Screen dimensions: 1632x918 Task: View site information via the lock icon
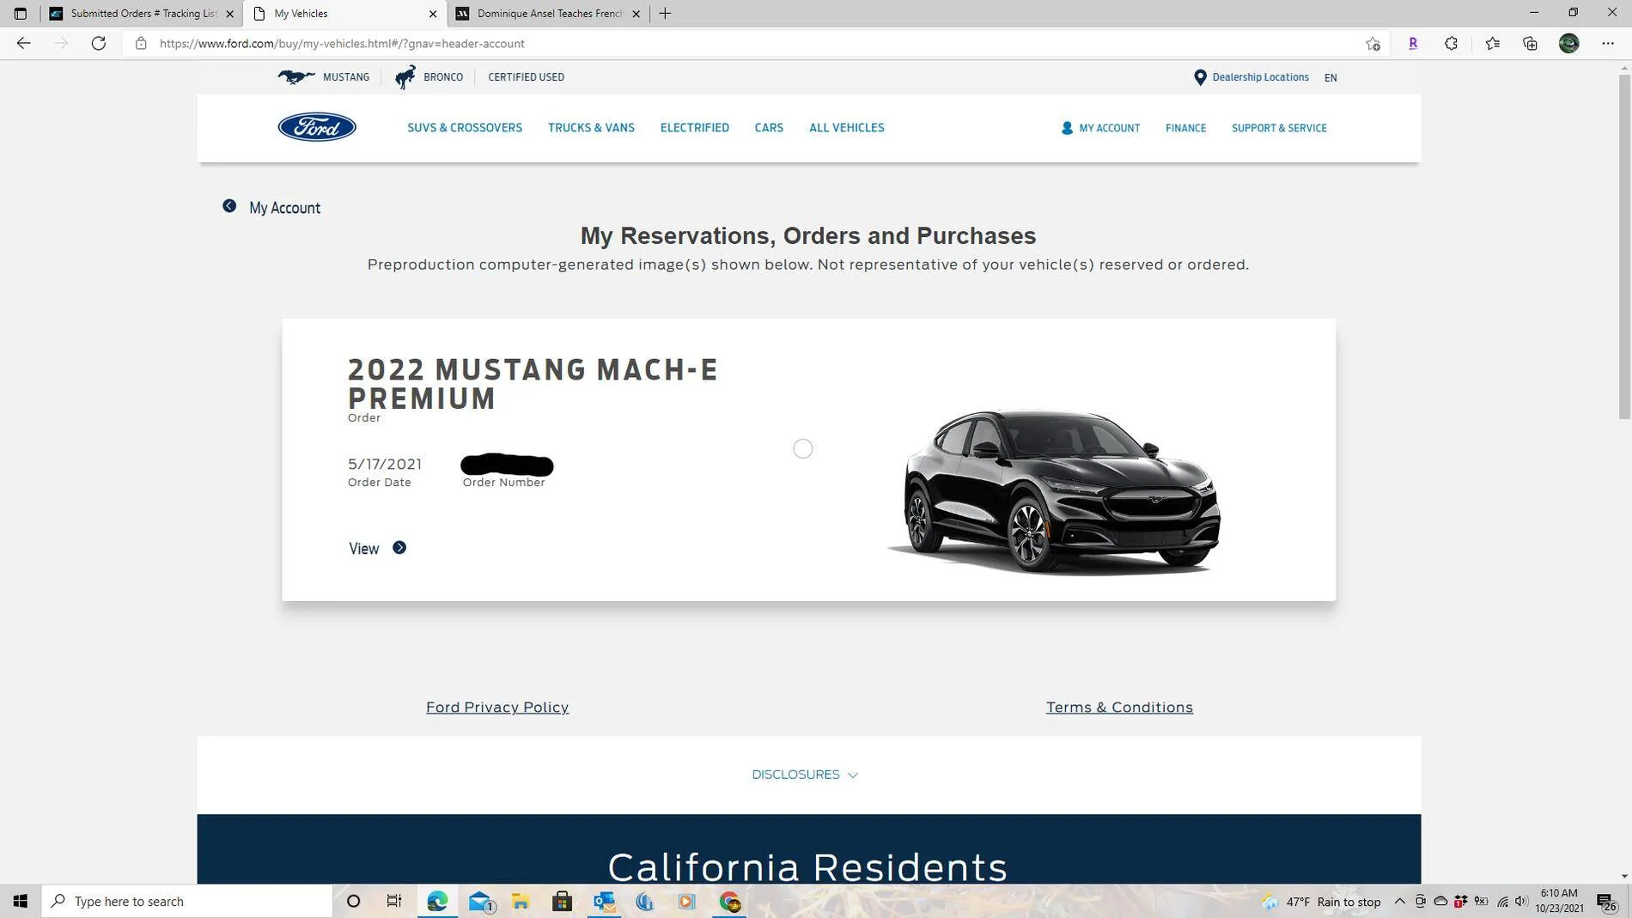tap(141, 43)
